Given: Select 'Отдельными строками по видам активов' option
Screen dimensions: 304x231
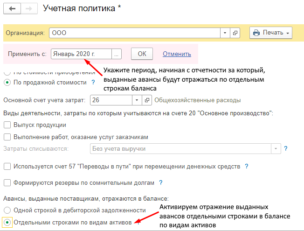Looking at the screenshot, I should click(x=7, y=222).
